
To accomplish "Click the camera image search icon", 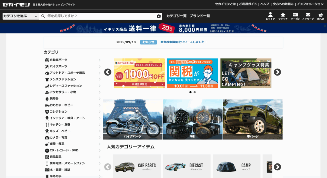I will 159,16.
